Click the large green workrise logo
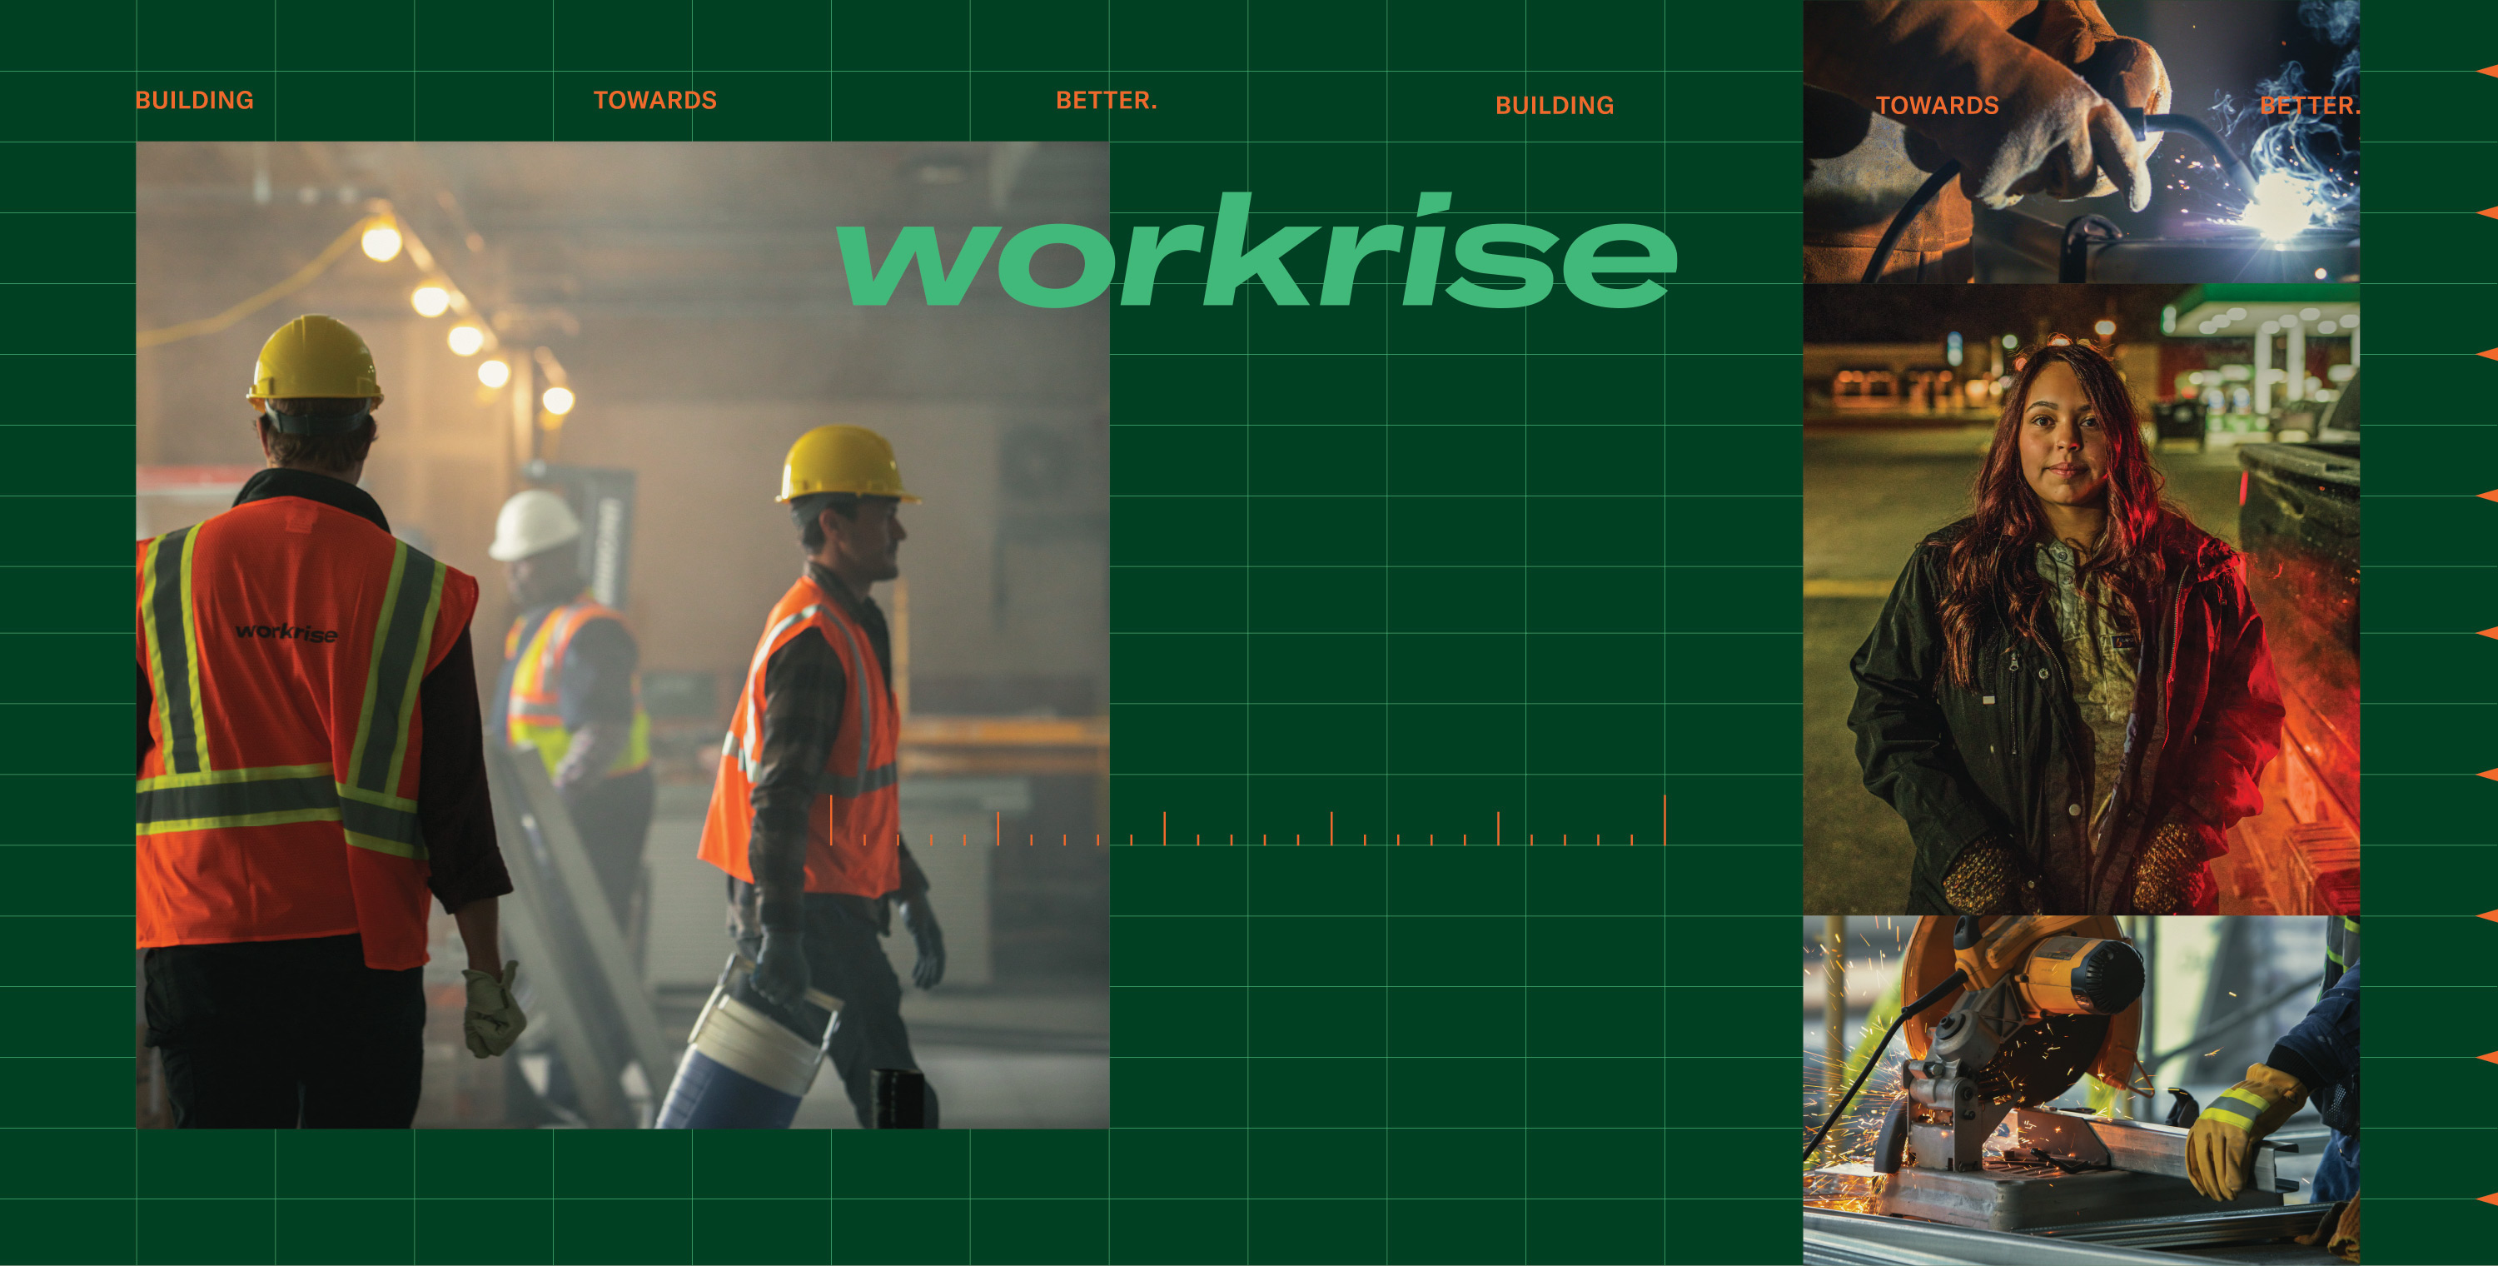The width and height of the screenshot is (2498, 1266). point(1256,251)
